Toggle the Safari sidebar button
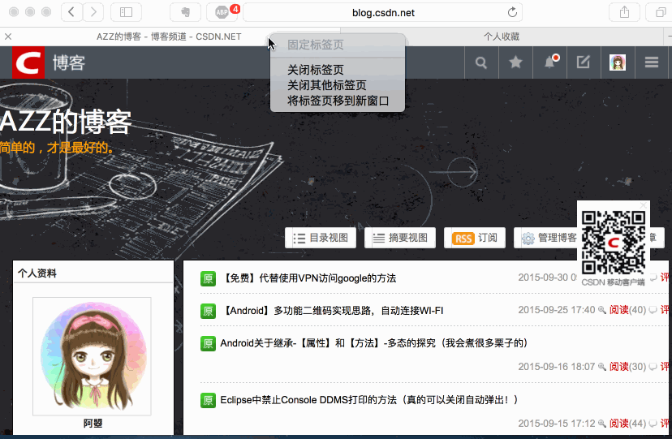 pos(126,12)
